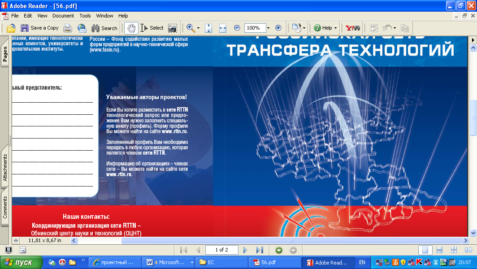The height and width of the screenshot is (269, 477).
Task: Expand the zoom tool dropdown arrow
Action: click(198, 28)
